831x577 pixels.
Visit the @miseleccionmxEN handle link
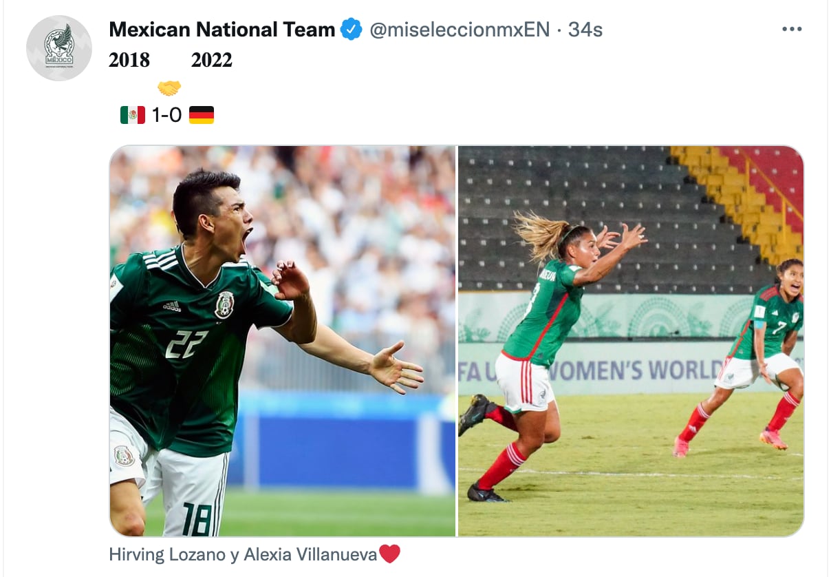click(460, 30)
